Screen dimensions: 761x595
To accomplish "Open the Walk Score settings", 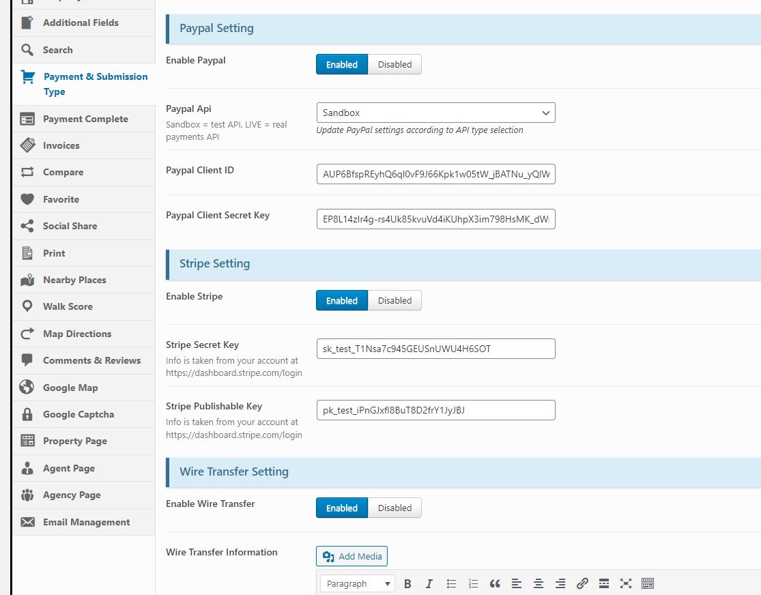I will point(85,307).
